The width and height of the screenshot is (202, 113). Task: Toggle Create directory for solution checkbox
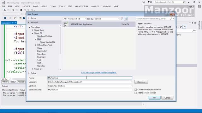click(135, 90)
